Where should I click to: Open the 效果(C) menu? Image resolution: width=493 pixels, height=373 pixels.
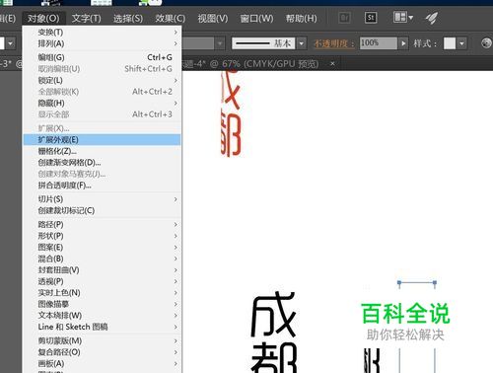(x=171, y=18)
